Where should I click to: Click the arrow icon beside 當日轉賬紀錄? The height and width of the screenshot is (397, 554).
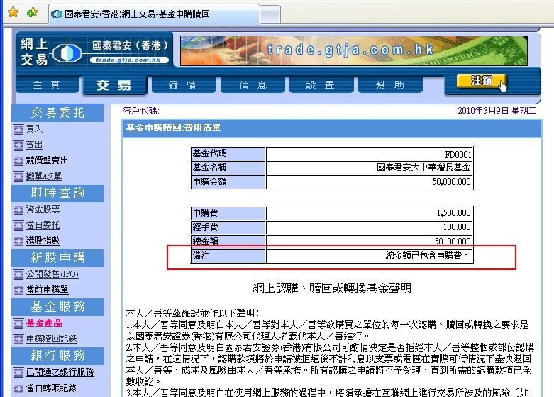point(18,388)
